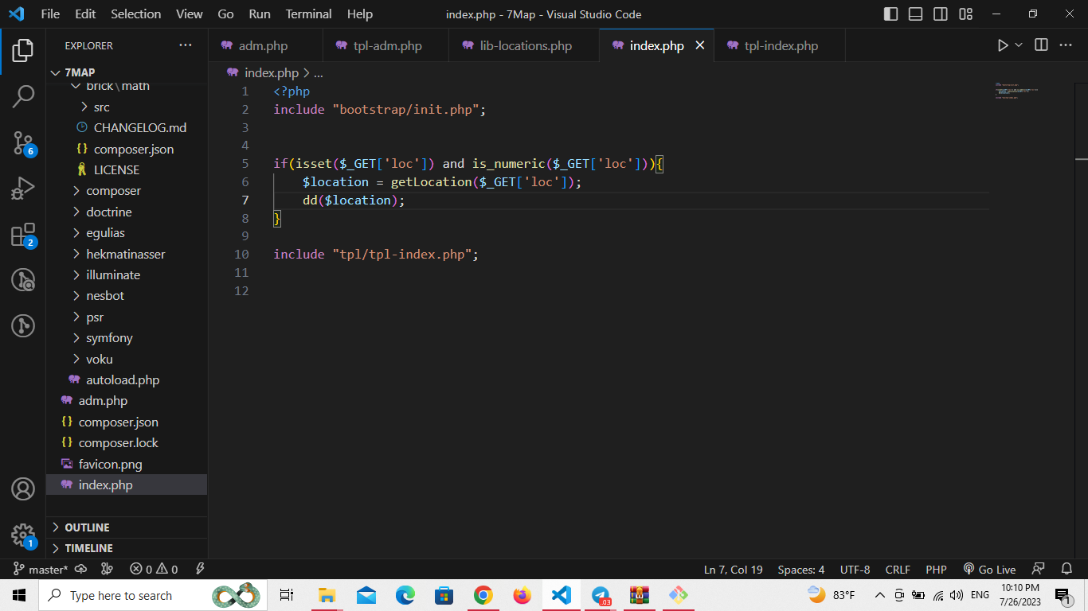The image size is (1088, 611).
Task: Open favicon.png in explorer
Action: pyautogui.click(x=127, y=464)
